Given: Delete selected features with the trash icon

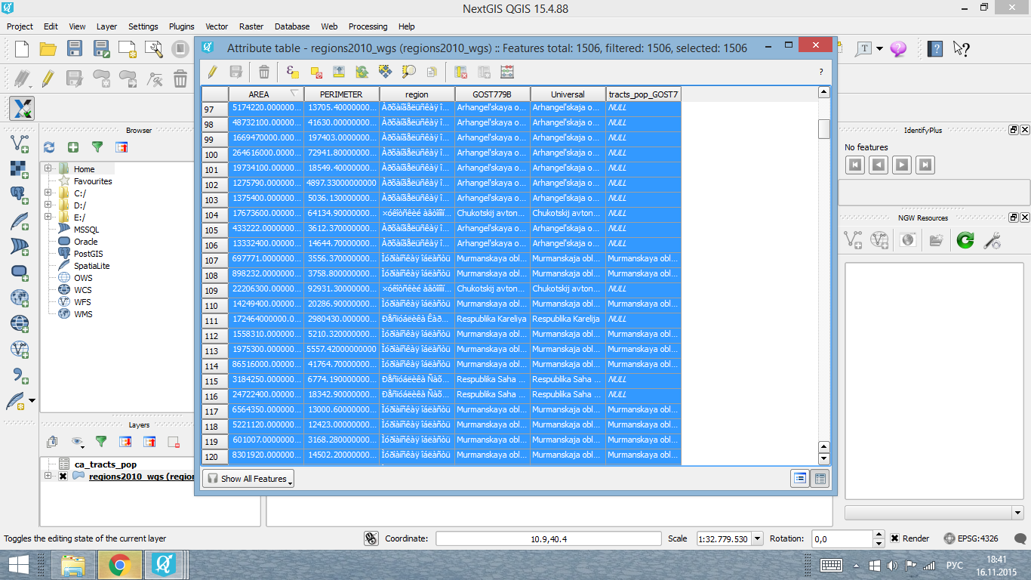Looking at the screenshot, I should point(263,72).
